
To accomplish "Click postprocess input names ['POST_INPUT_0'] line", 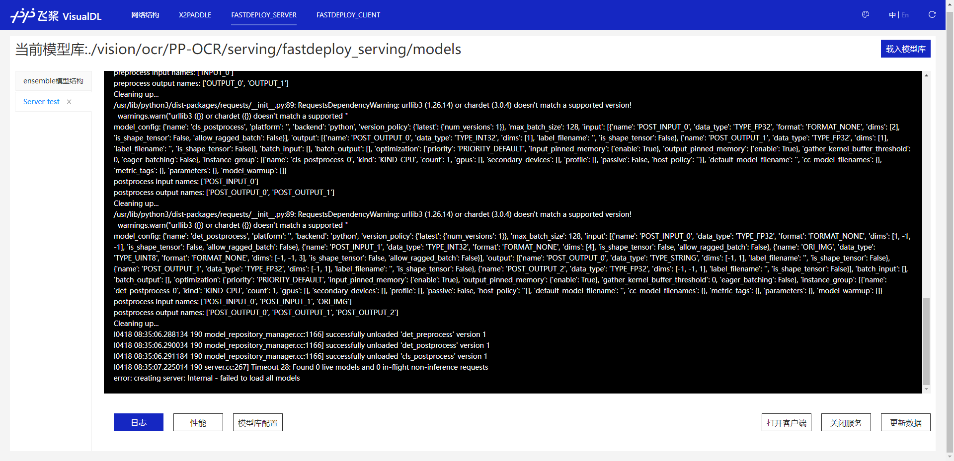I will tap(186, 182).
